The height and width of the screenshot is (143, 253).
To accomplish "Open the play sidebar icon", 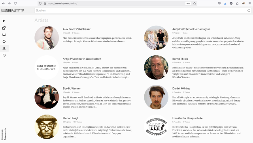I will (4, 21).
